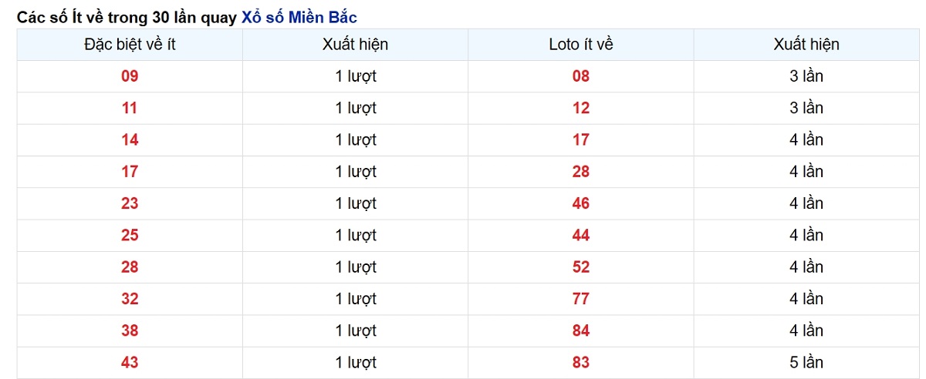The image size is (926, 379).
Task: Click the Đặc biệt về ít column header
Action: coord(130,45)
